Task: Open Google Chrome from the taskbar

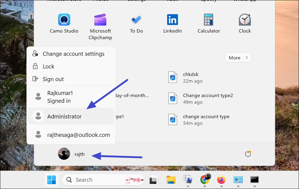Action: [205, 180]
